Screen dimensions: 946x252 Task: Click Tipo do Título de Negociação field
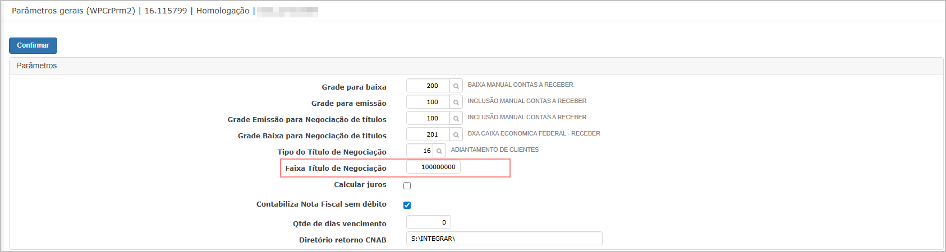[x=420, y=151]
